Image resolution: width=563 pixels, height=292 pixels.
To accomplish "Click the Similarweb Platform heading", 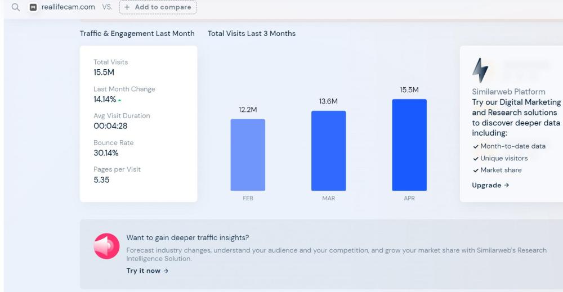I will click(508, 92).
